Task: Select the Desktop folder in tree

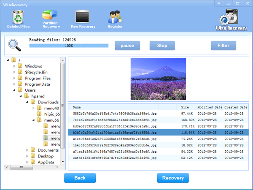Action: click(x=45, y=156)
